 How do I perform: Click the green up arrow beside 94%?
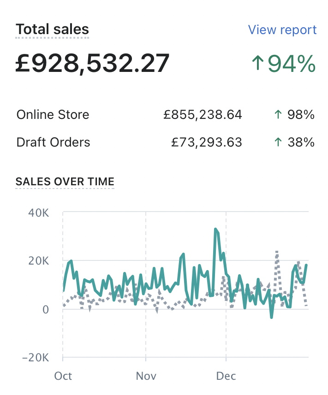[x=257, y=63]
